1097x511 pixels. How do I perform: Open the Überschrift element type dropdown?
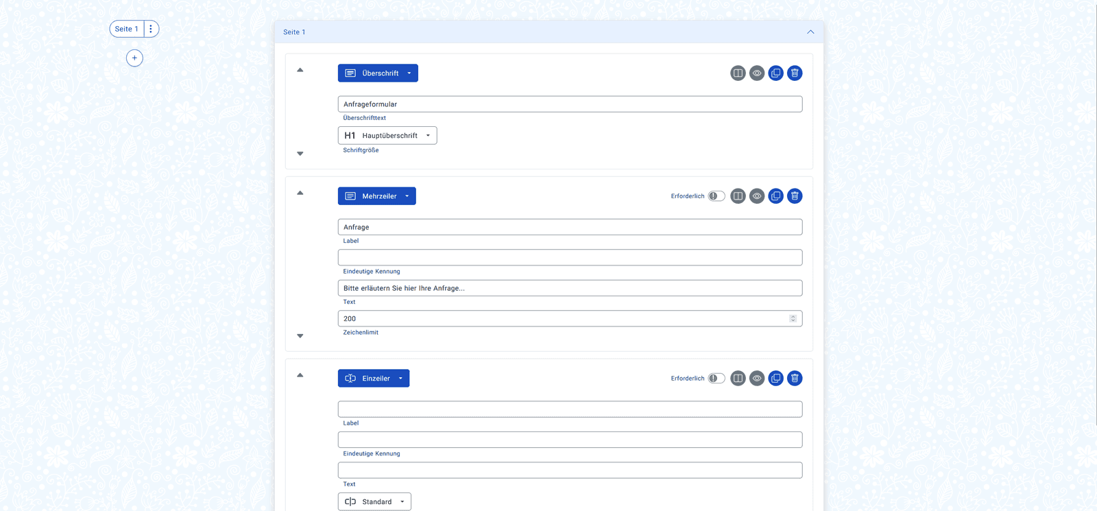[378, 73]
